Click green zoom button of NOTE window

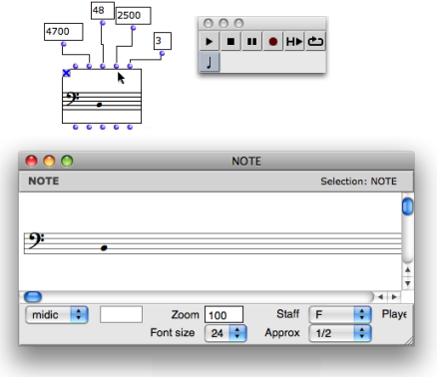[x=67, y=161]
